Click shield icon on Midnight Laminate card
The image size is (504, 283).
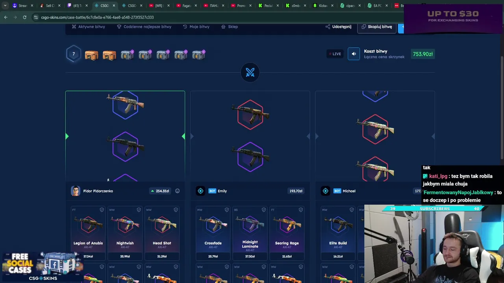point(263,210)
